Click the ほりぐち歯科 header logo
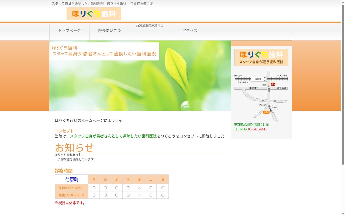This screenshot has width=345, height=216. pyautogui.click(x=94, y=13)
